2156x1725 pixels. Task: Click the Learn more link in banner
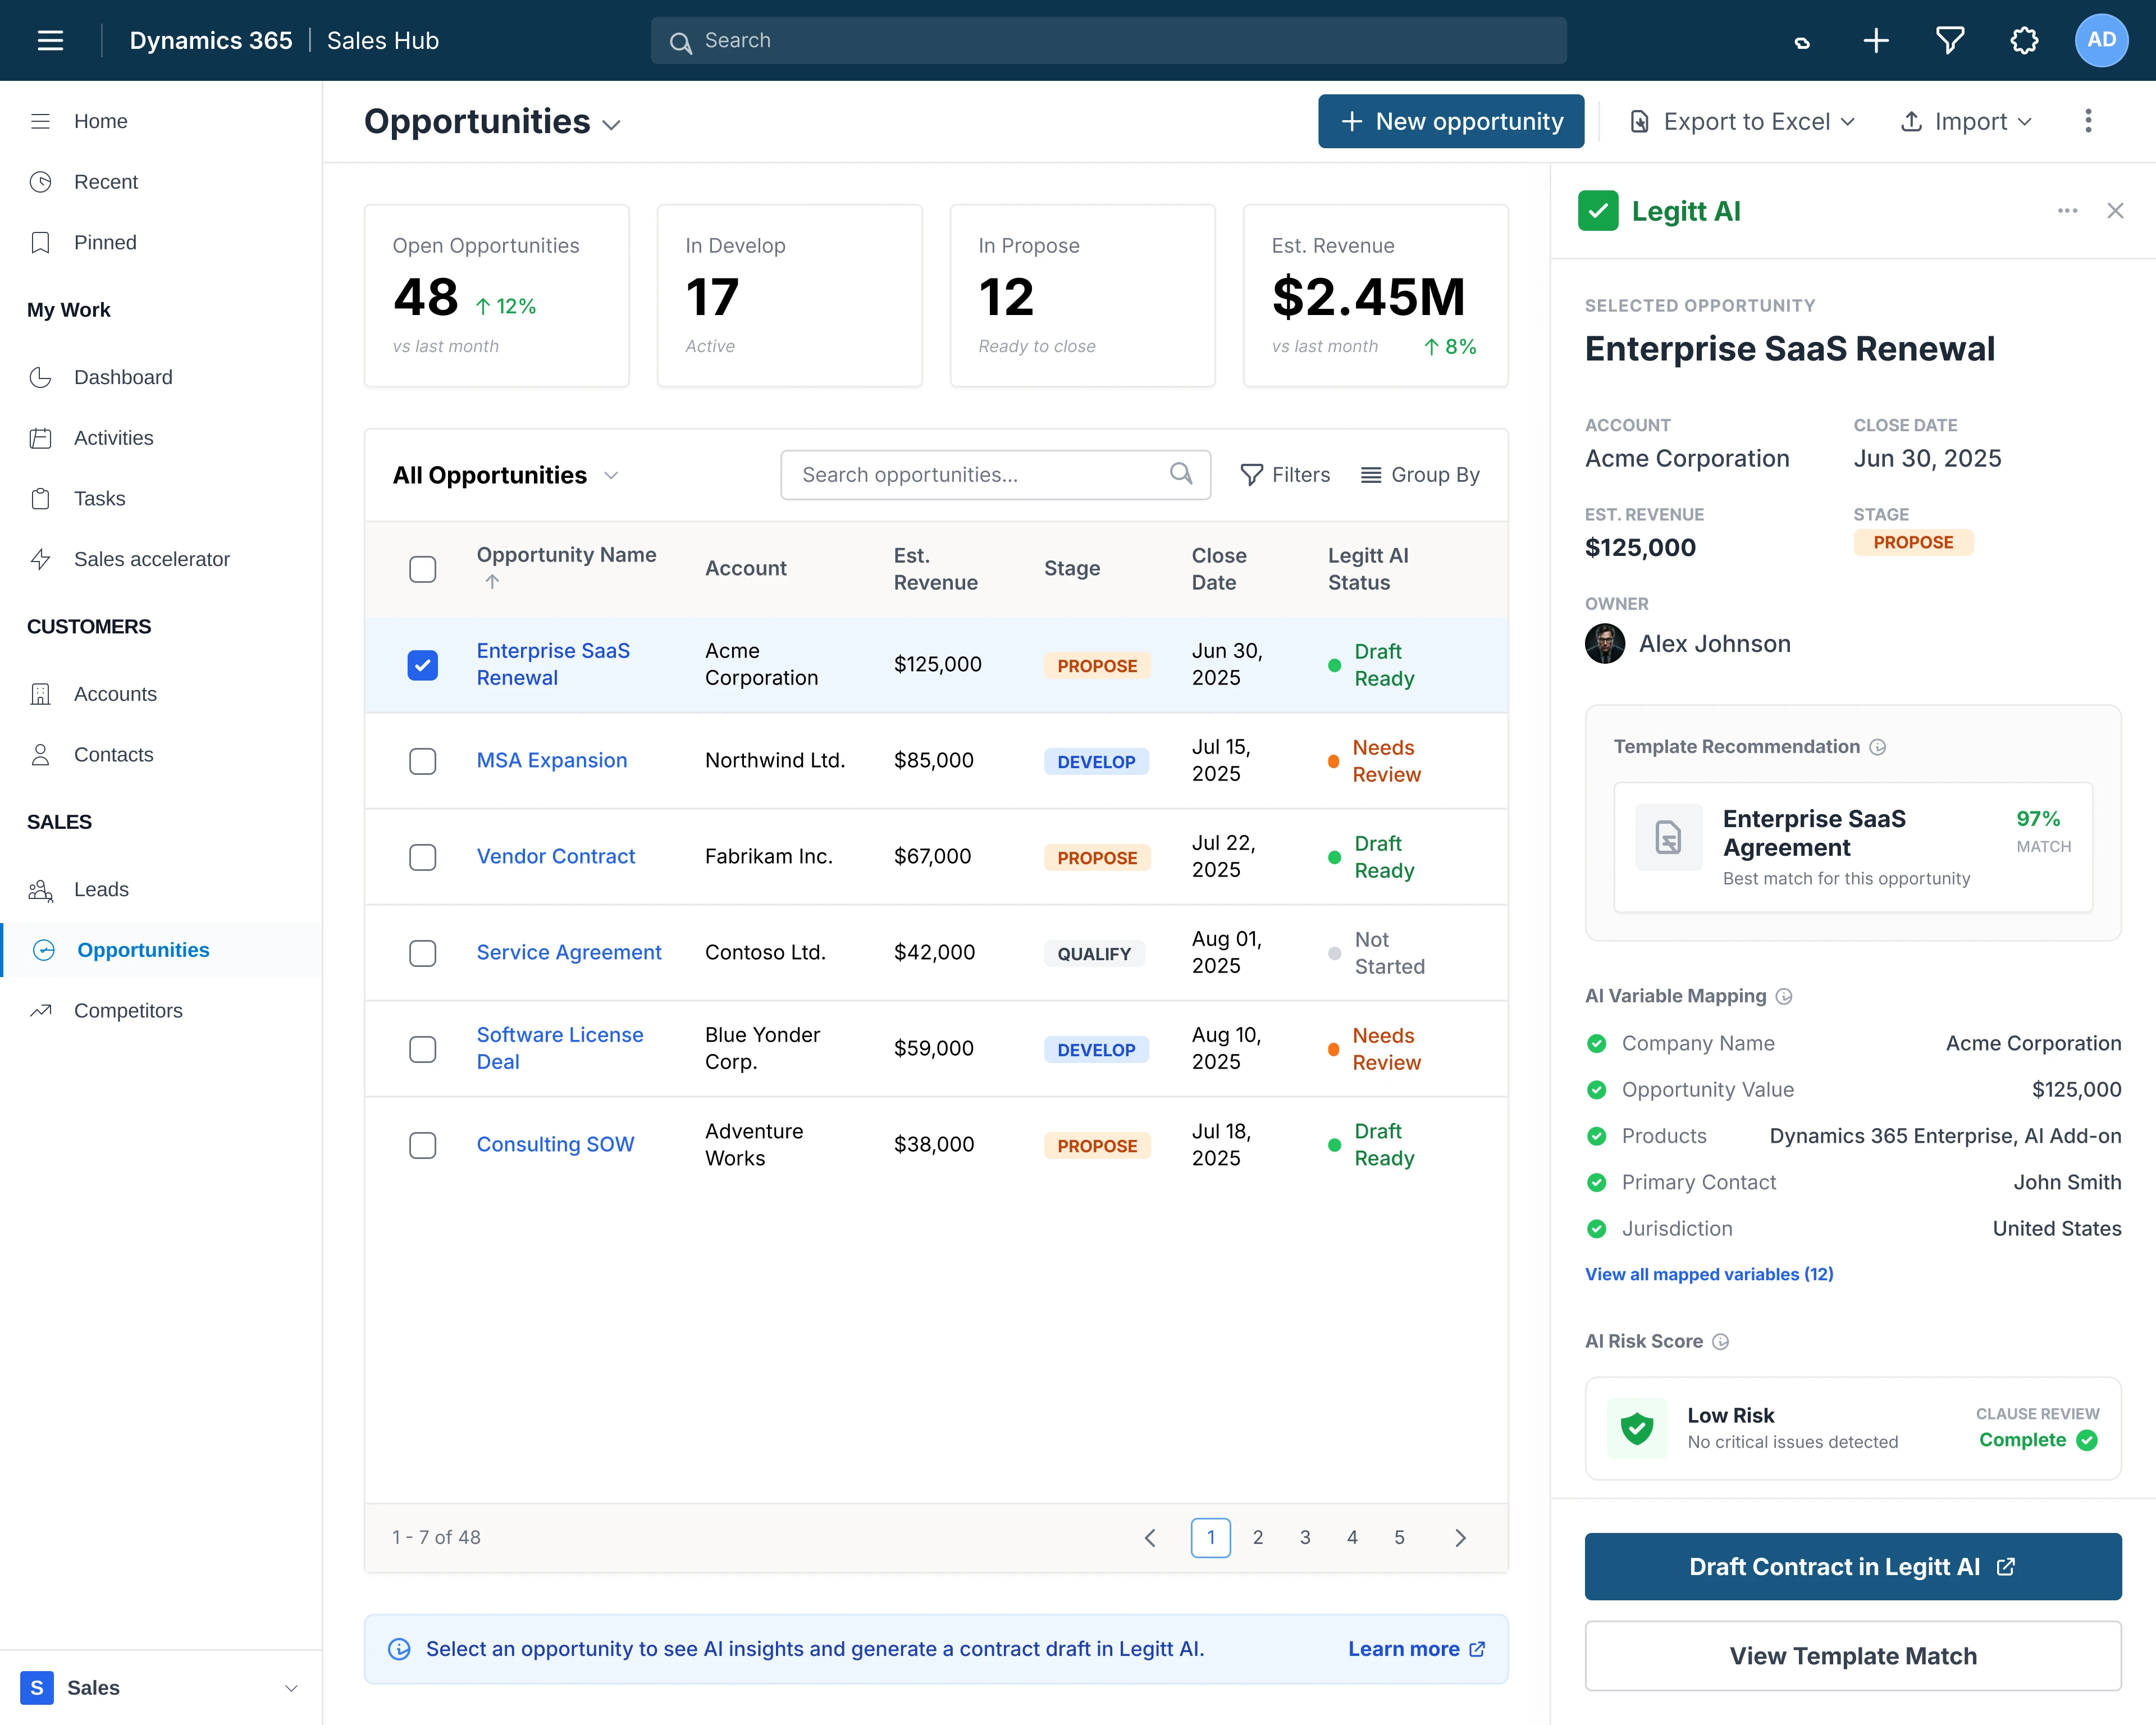1416,1650
